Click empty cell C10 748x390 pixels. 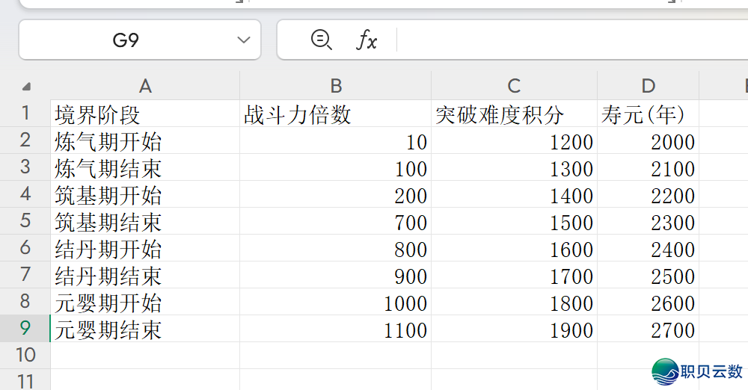pos(514,355)
